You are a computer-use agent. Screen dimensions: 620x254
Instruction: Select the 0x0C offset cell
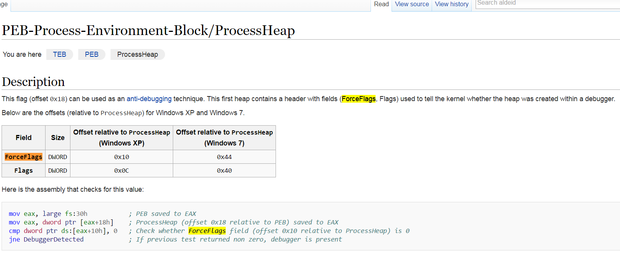[x=121, y=170]
